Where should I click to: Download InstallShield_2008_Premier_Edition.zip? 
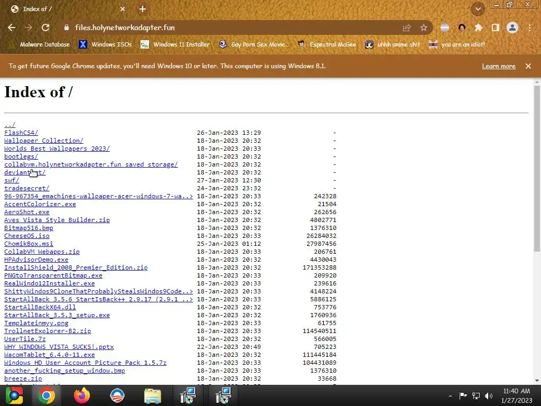point(76,267)
